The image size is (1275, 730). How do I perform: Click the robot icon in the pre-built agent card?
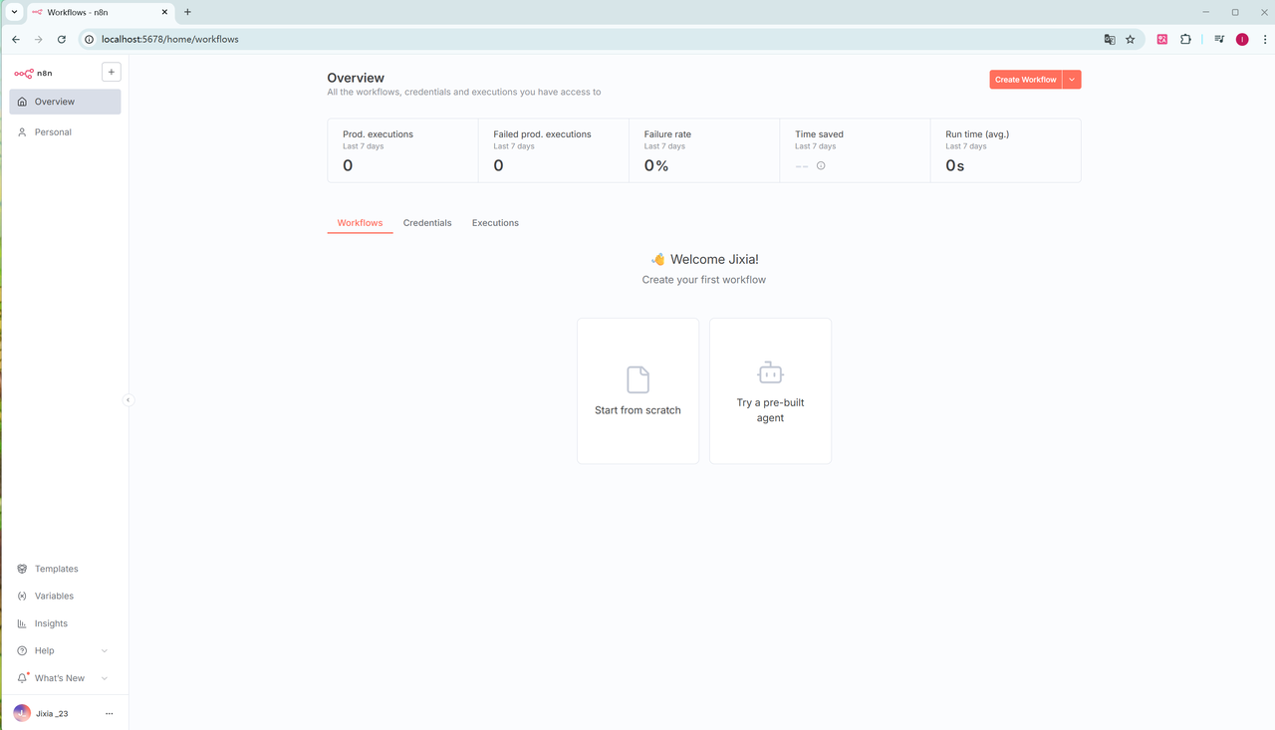coord(770,372)
